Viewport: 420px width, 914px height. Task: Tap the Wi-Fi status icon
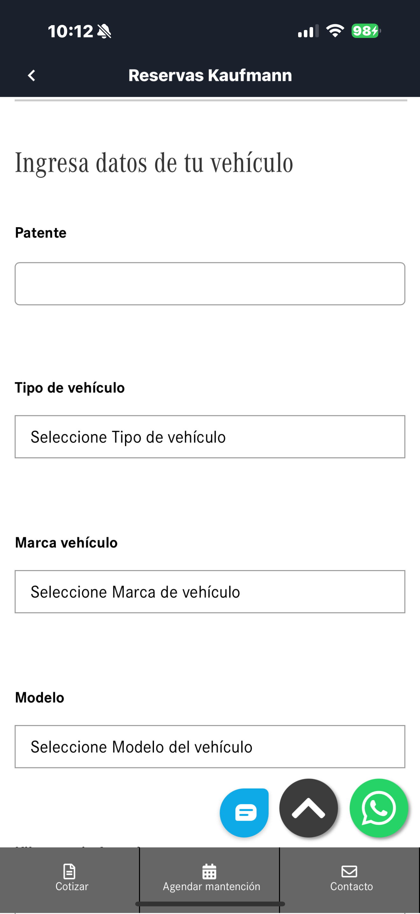pos(335,31)
